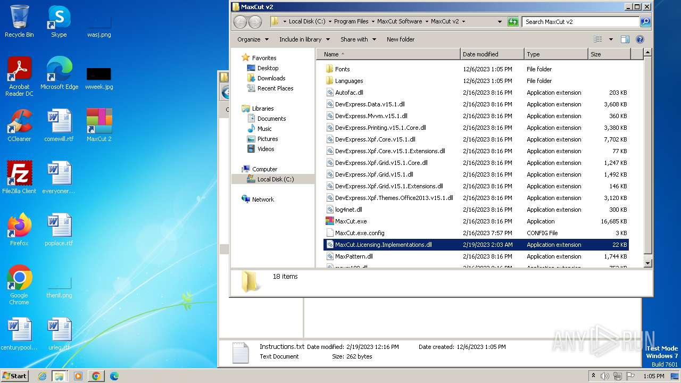Select urleg.rtf desktop document

[x=59, y=334]
